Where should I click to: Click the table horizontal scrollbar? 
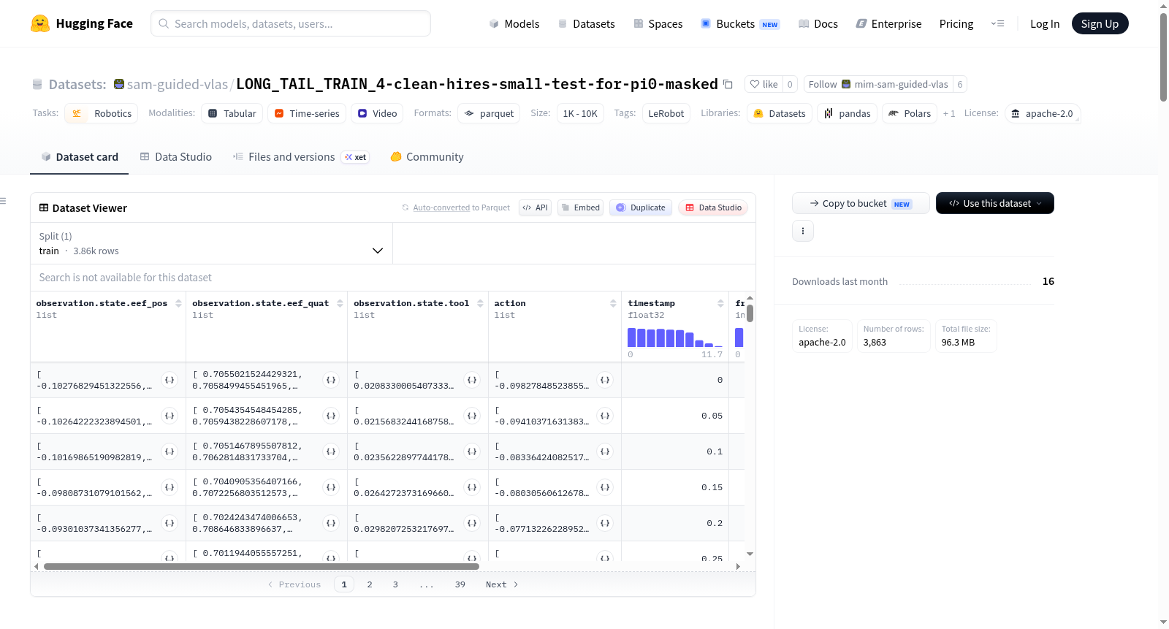[261, 566]
